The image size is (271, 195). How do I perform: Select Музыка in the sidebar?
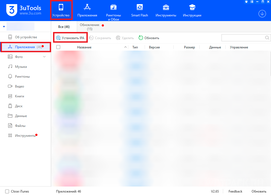tap(21, 67)
